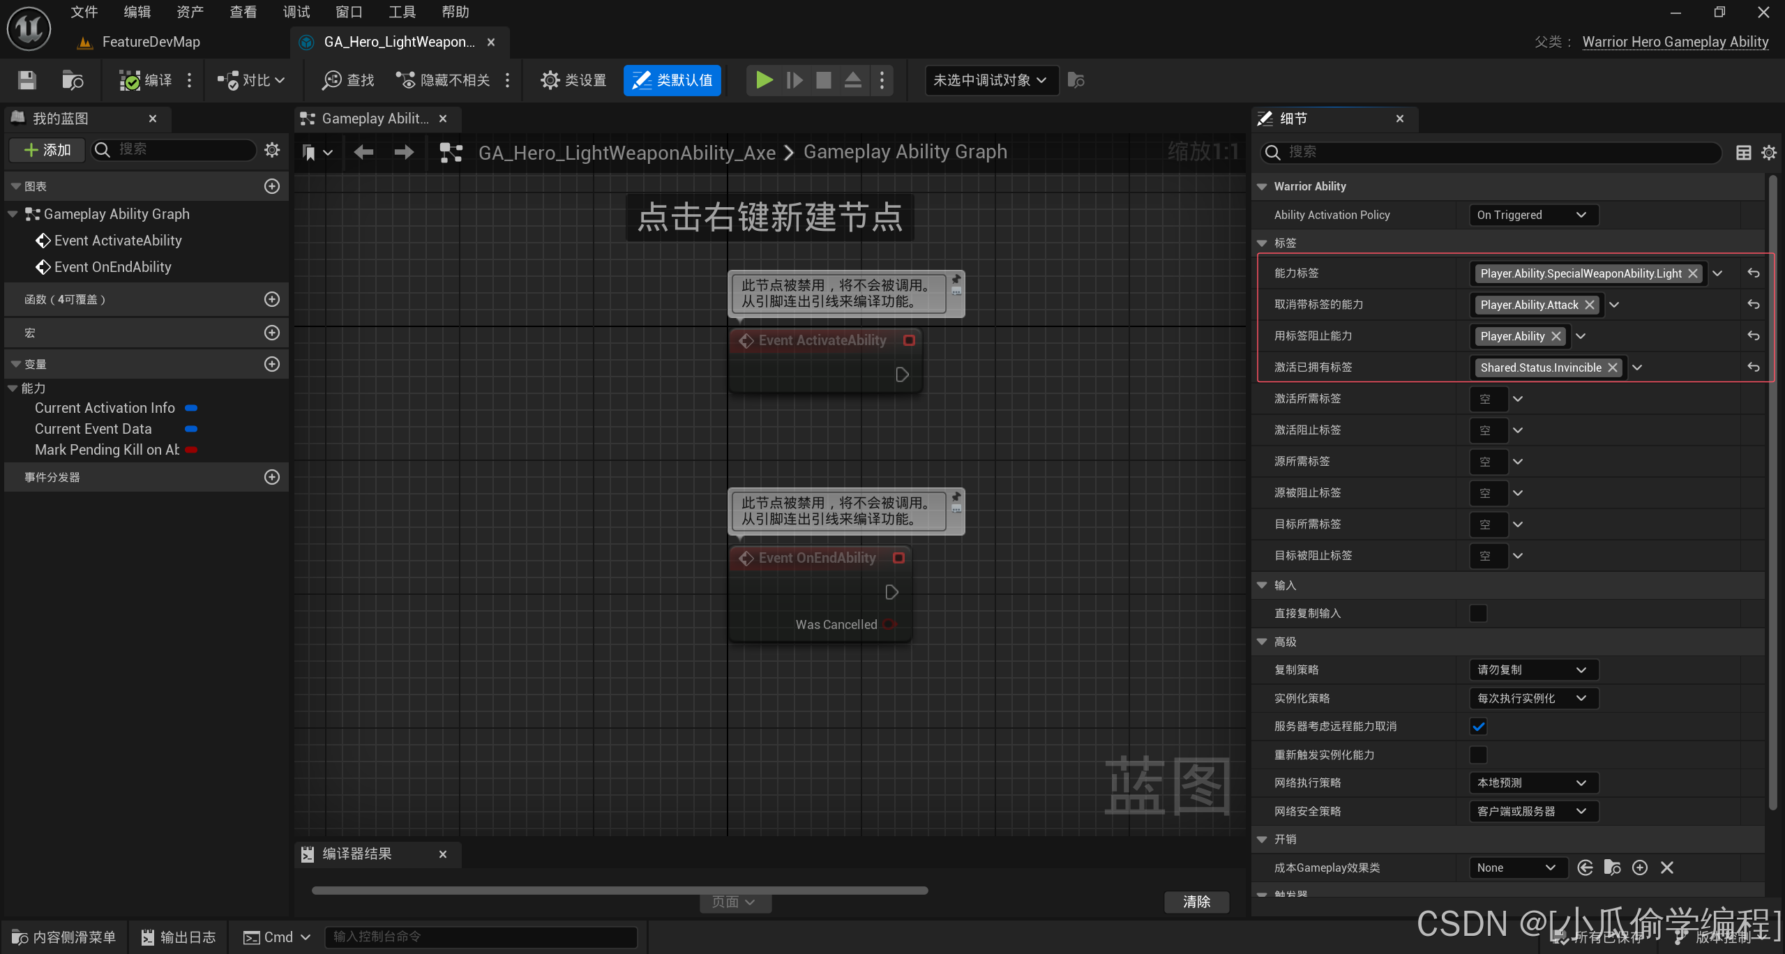The height and width of the screenshot is (954, 1785).
Task: Focus the 细节 details search field
Action: point(1491,152)
